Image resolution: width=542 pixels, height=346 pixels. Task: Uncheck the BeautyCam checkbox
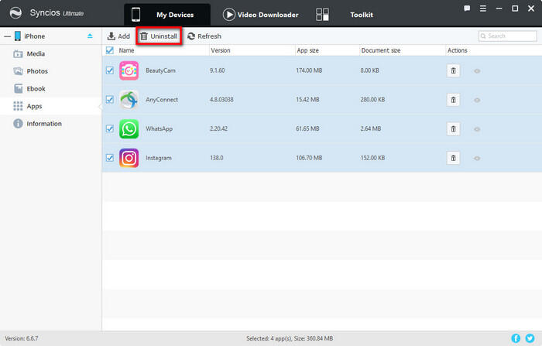click(x=110, y=70)
